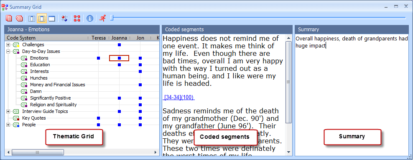This screenshot has width=413, height=160.
Task: Select the Education cell for Joanna
Action: click(x=119, y=65)
